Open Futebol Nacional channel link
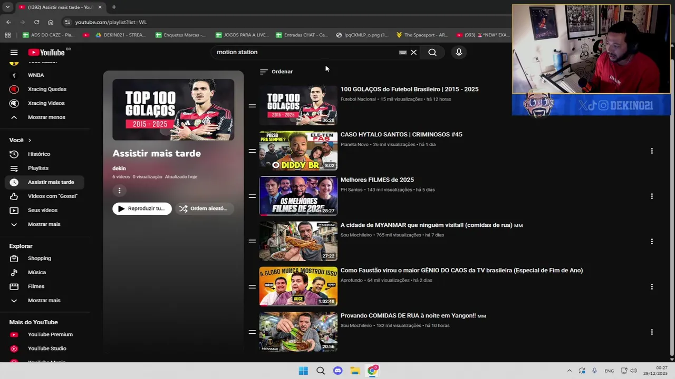This screenshot has height=379, width=675. (x=358, y=99)
